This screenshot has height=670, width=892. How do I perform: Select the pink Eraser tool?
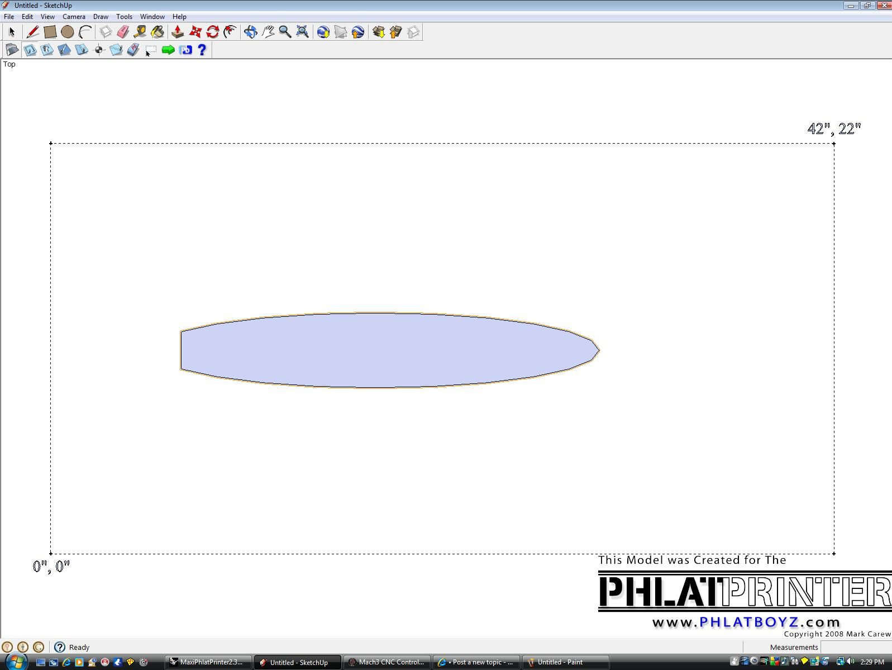[x=123, y=32]
